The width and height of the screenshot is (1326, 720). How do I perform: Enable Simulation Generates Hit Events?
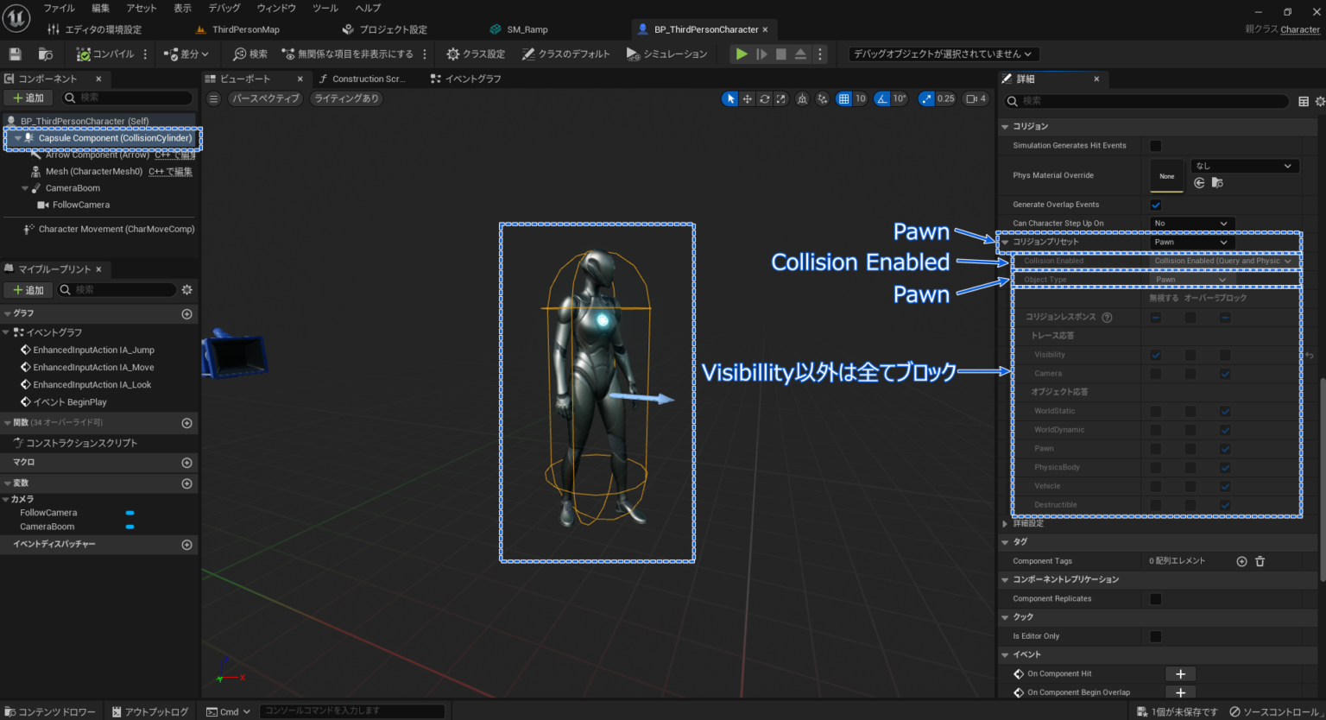pos(1155,145)
